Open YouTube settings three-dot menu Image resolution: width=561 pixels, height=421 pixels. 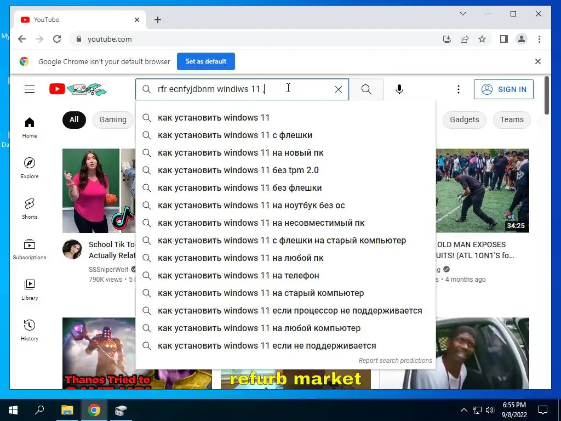459,89
